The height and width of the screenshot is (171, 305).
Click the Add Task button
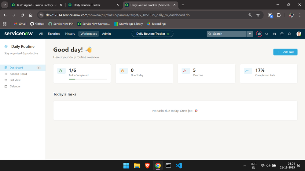click(285, 52)
